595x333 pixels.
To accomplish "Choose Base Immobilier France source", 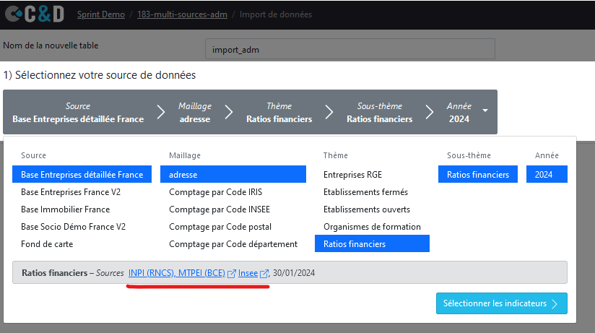I will (65, 209).
